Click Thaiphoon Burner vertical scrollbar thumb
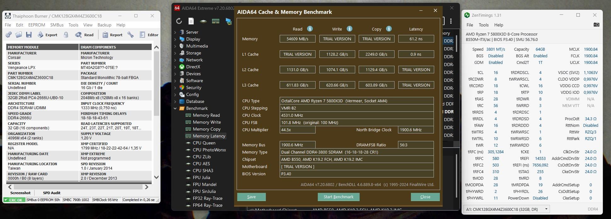 click(x=156, y=83)
